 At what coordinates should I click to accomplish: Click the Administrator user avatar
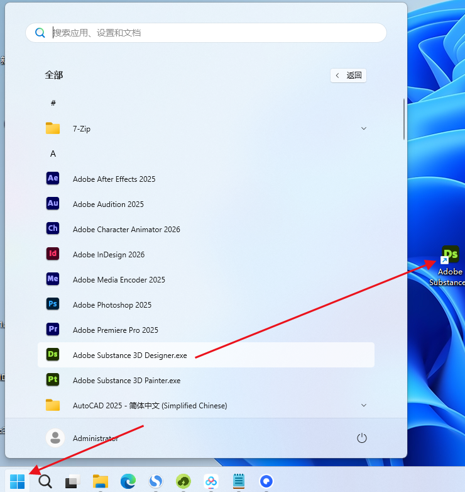pyautogui.click(x=55, y=438)
